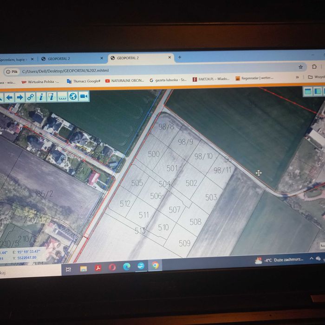Open the Wszystkie bookmarks folder
Viewport: 325px width, 325px height.
coord(317,77)
